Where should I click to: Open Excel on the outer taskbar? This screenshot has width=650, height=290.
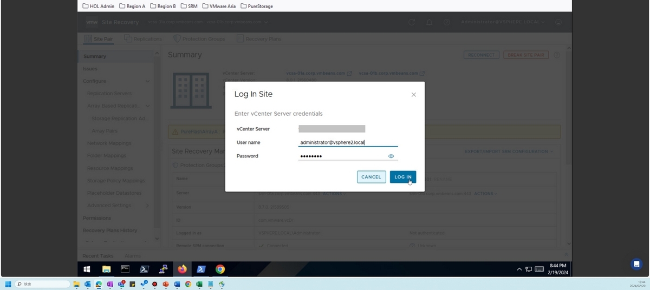pyautogui.click(x=199, y=284)
